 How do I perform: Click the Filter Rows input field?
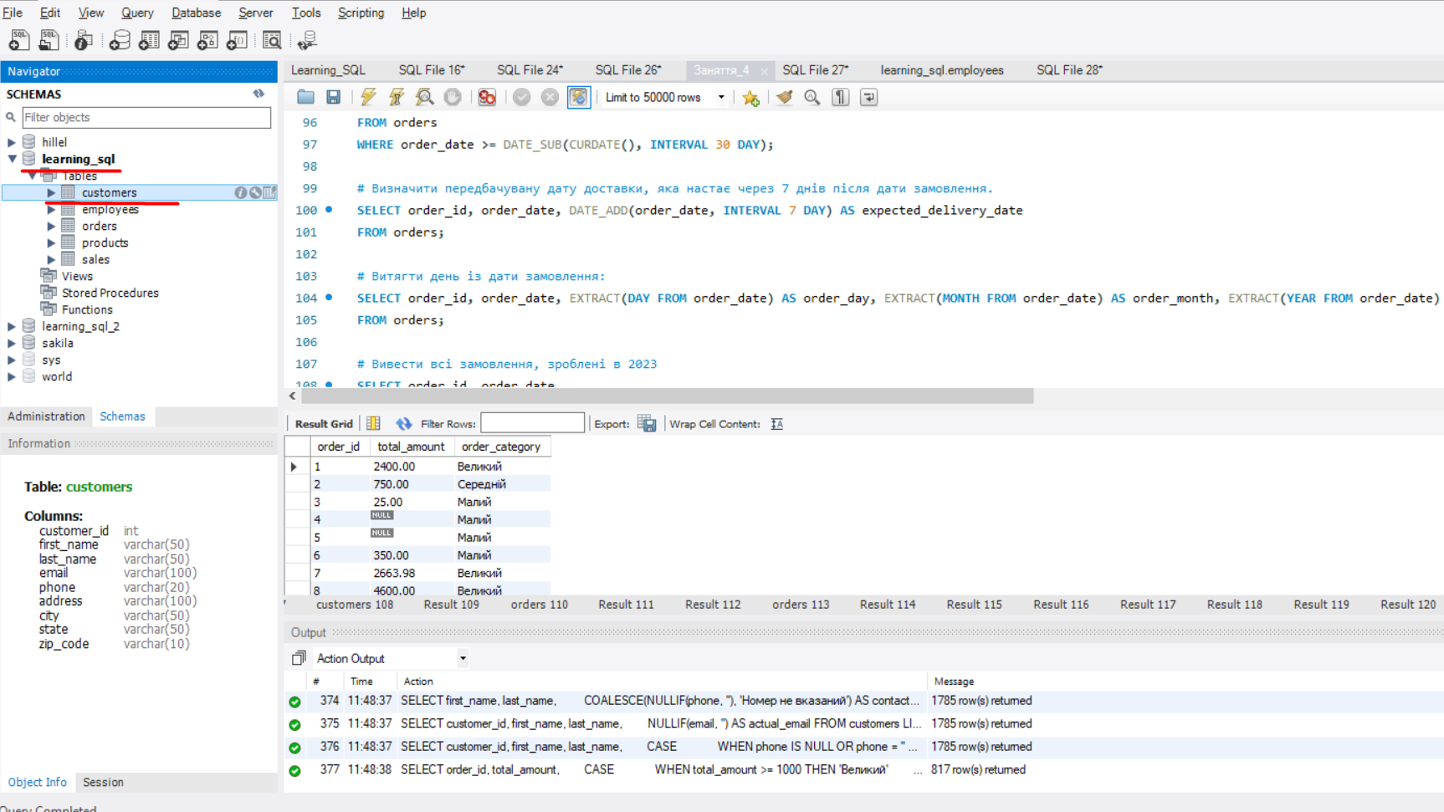[532, 423]
